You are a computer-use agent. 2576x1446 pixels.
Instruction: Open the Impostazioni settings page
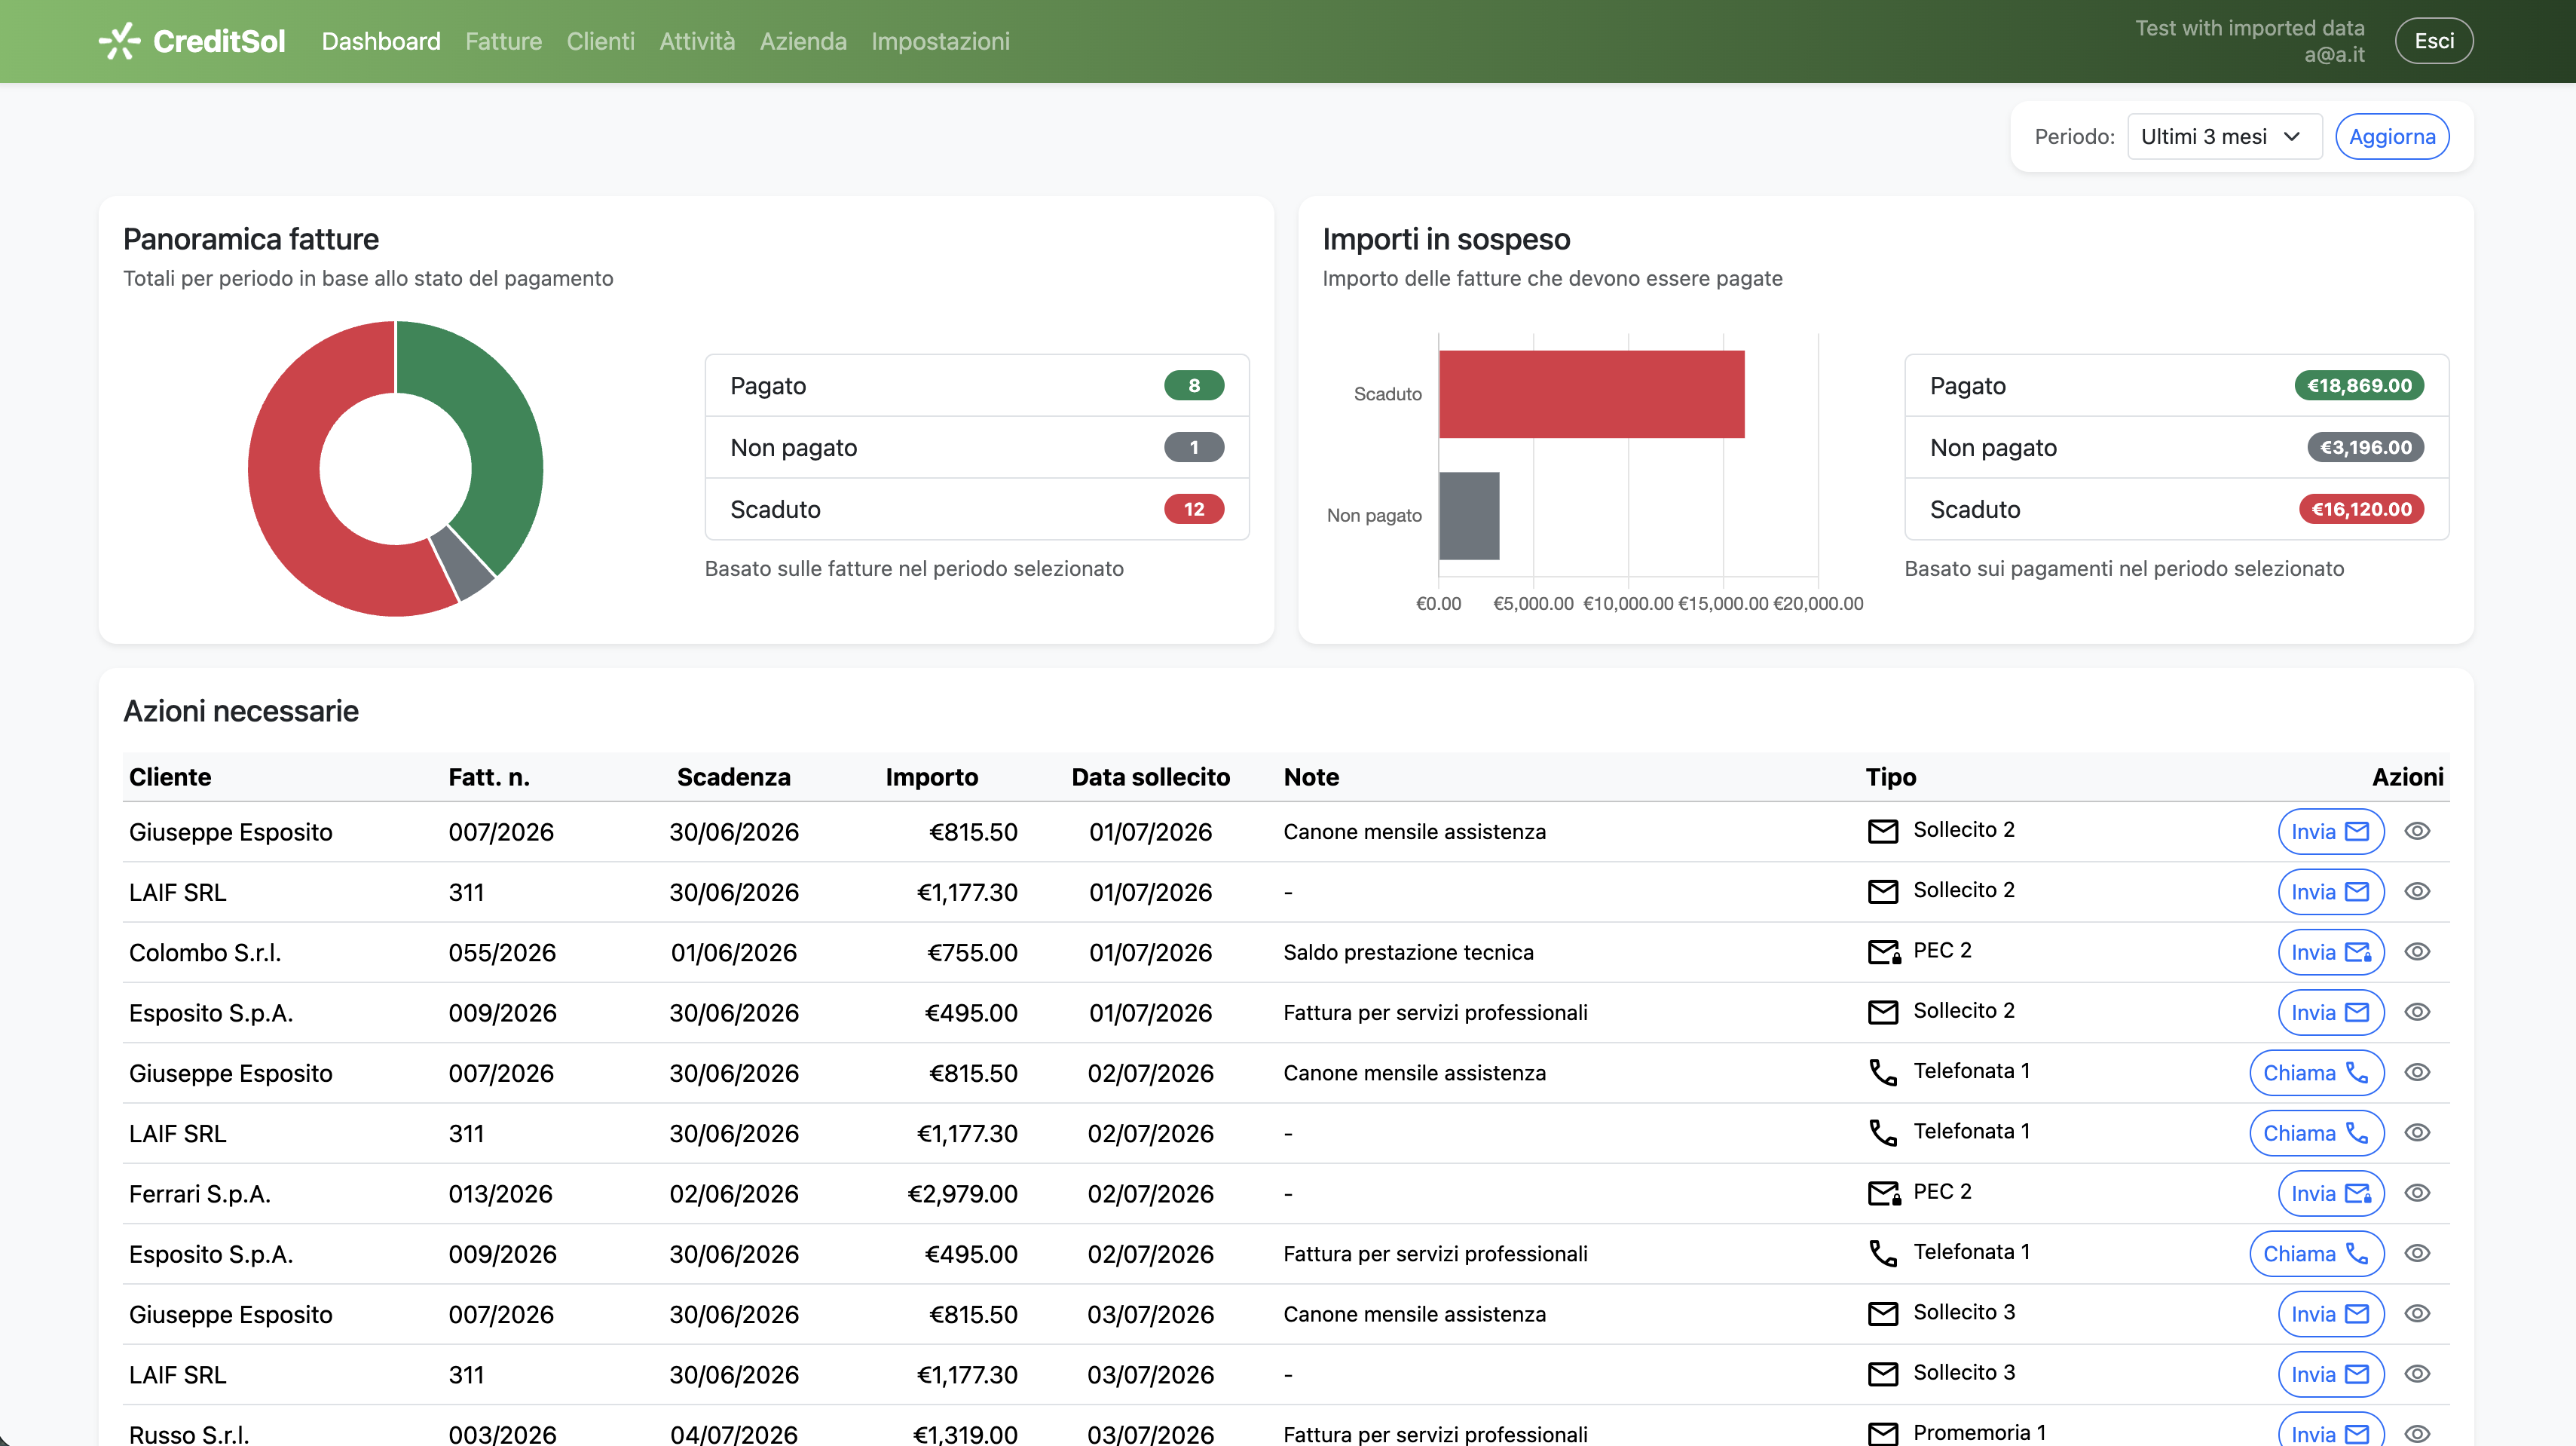tap(940, 41)
